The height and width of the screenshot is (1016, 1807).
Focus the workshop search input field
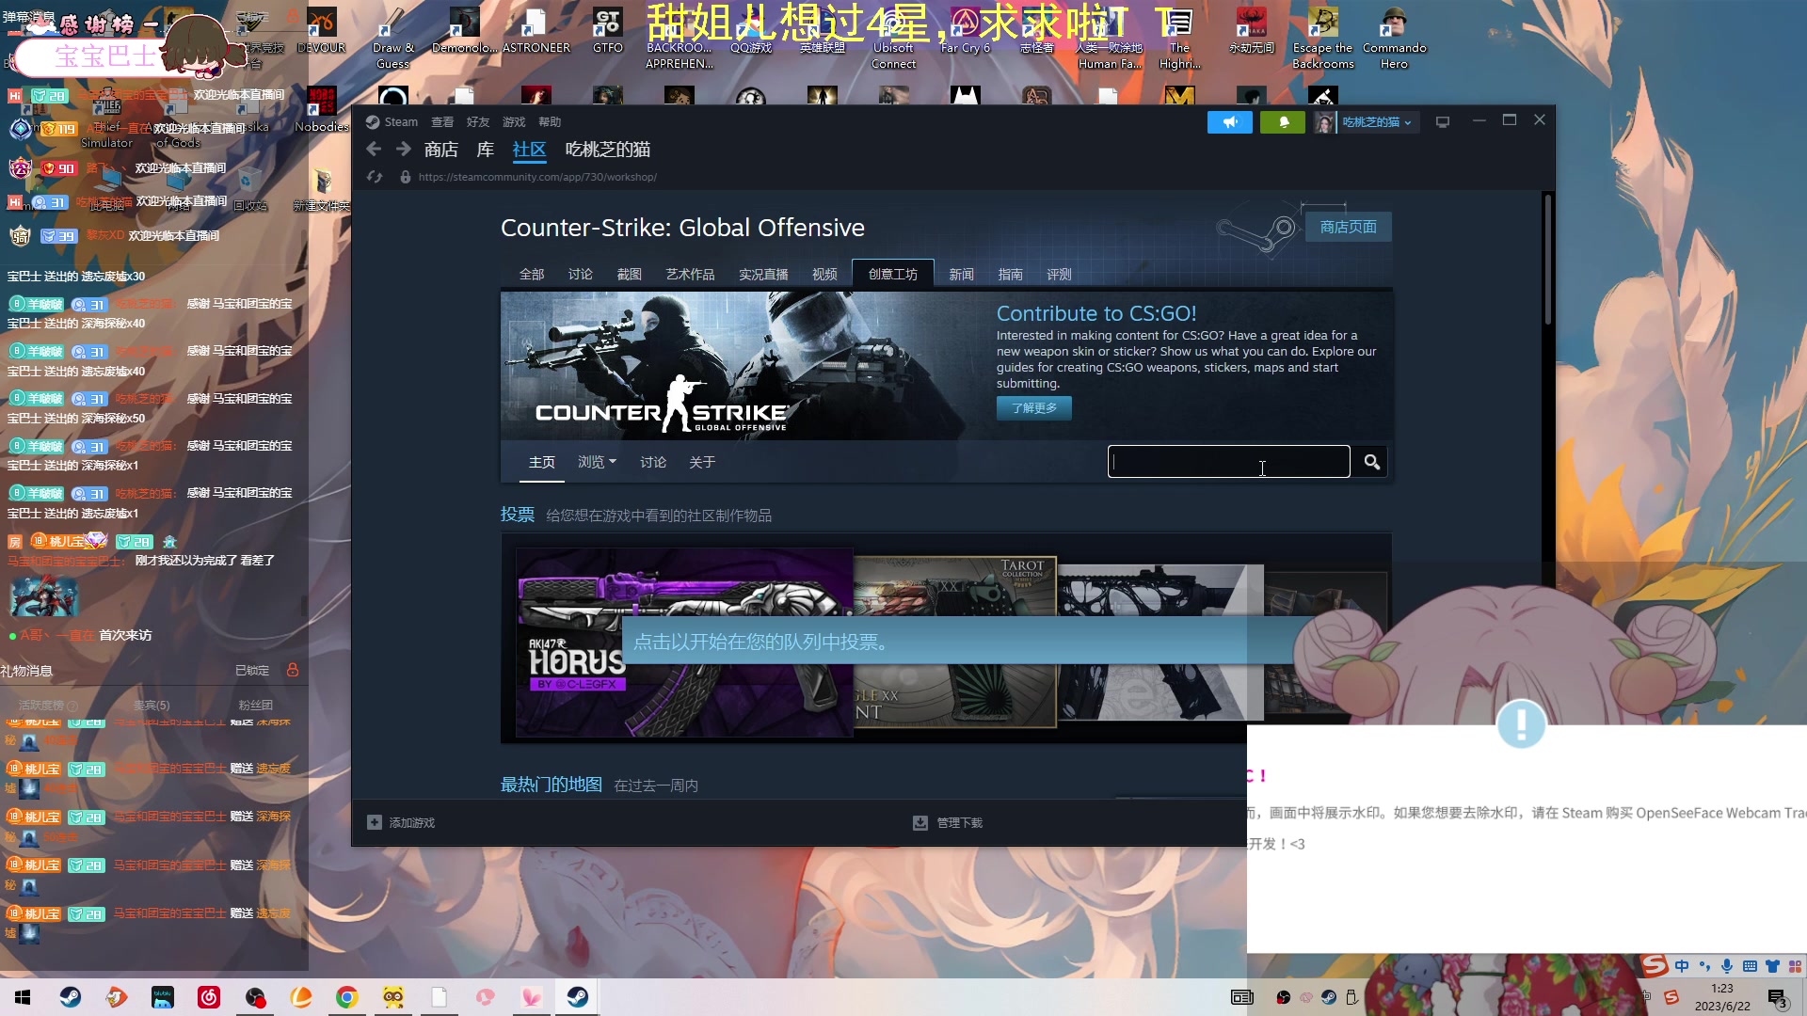(1228, 462)
